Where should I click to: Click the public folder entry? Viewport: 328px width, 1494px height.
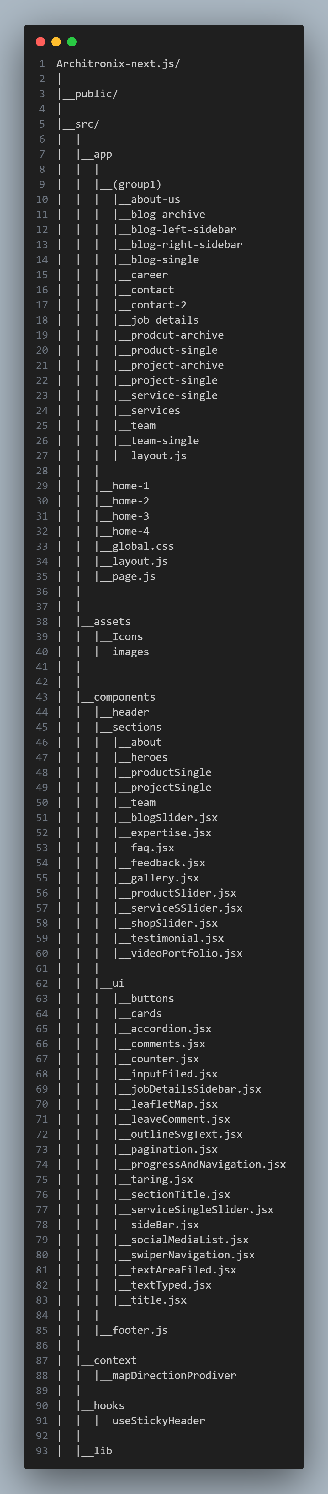point(96,94)
